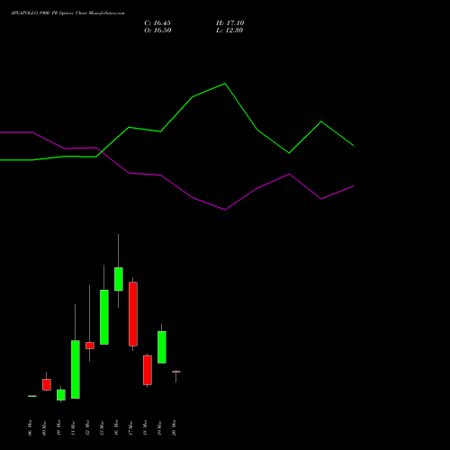Viewport: 450px width, 450px height.
Task: Select the 18 Mar date label
Action: [145, 427]
